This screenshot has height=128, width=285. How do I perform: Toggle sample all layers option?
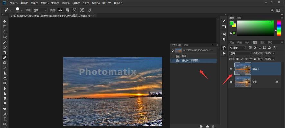pos(82,10)
